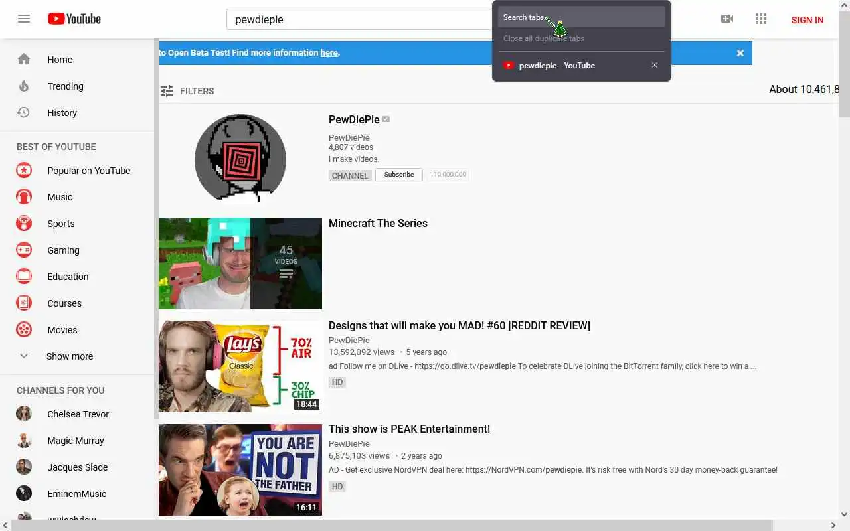Click Magic Murray channel avatar

point(24,440)
